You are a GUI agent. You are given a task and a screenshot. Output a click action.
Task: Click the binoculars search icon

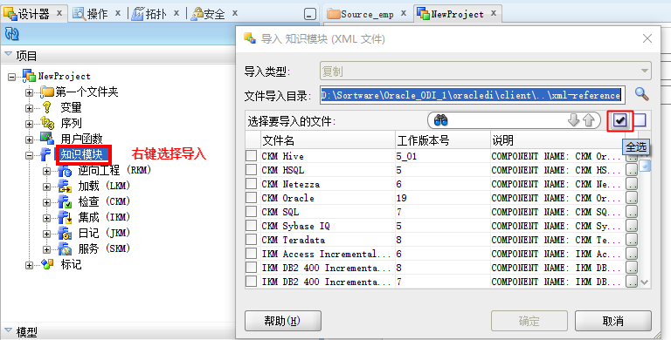tap(440, 121)
